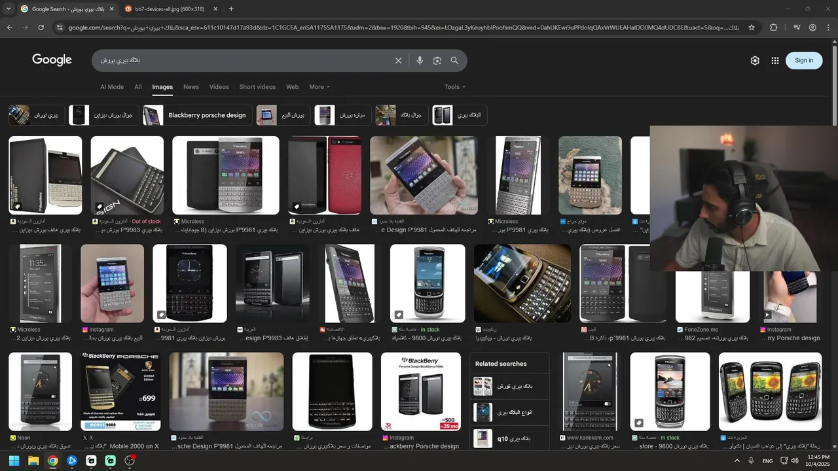Viewport: 838px width, 471px height.
Task: Open a new browser tab
Action: (231, 9)
